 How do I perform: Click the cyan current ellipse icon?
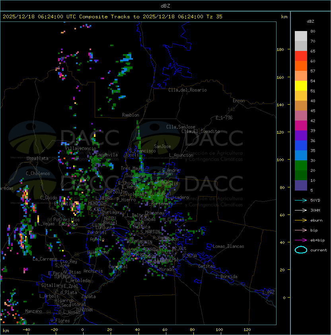[301, 250]
